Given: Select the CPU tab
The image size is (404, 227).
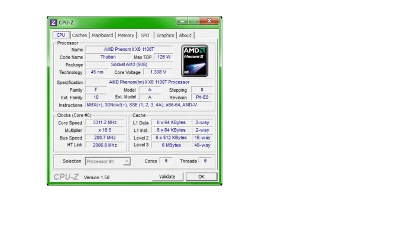Looking at the screenshot, I should (x=61, y=35).
